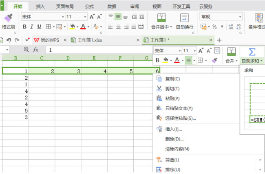Align text left in ribbon
The height and width of the screenshot is (174, 265).
(x=110, y=27)
